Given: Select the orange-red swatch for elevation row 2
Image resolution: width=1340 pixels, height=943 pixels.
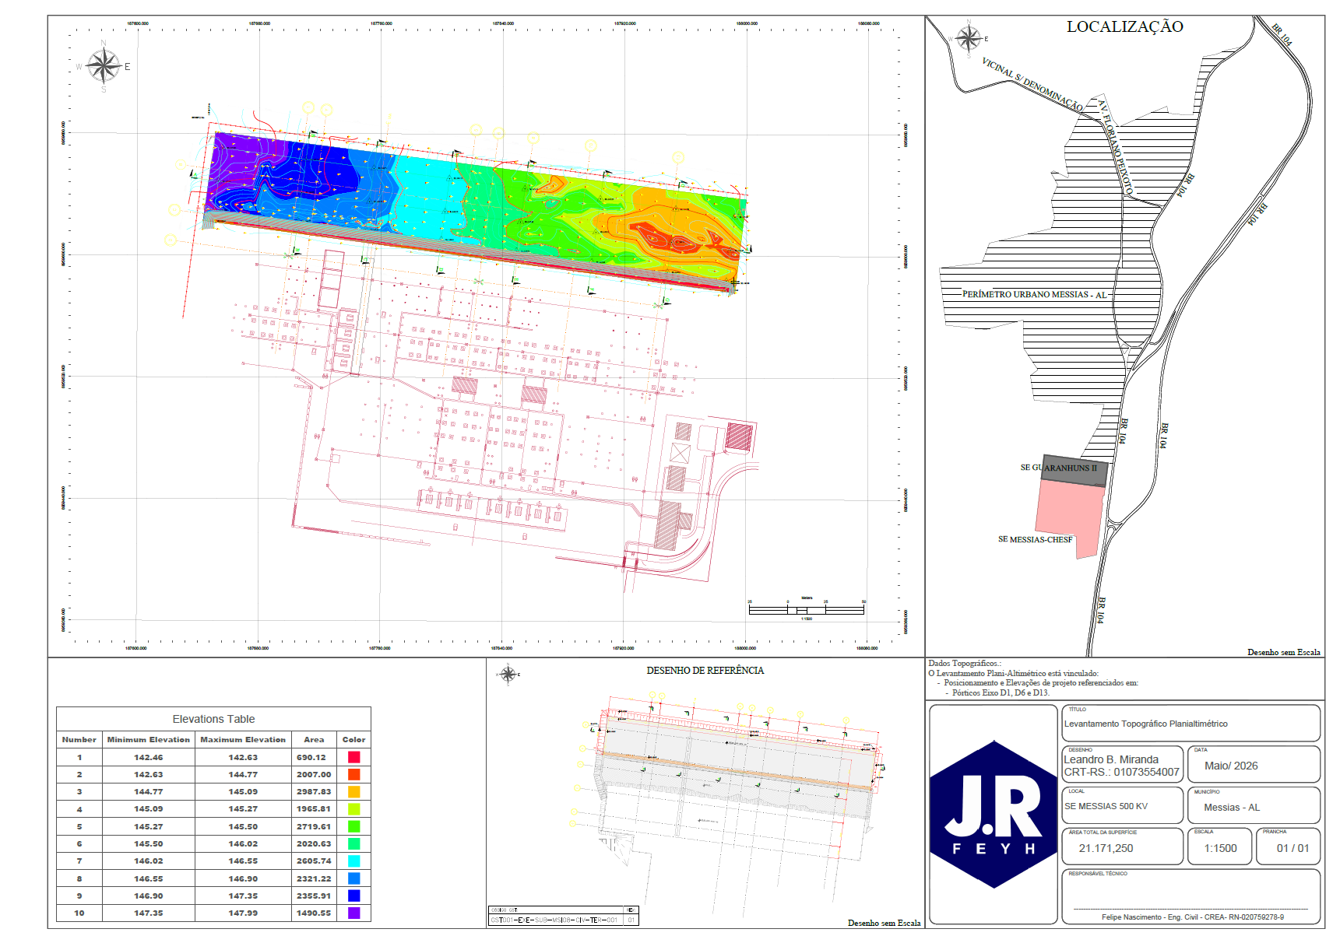Looking at the screenshot, I should pyautogui.click(x=353, y=774).
